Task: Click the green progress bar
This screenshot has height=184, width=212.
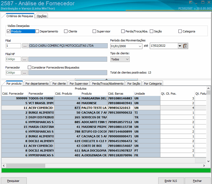Action: click(106, 170)
